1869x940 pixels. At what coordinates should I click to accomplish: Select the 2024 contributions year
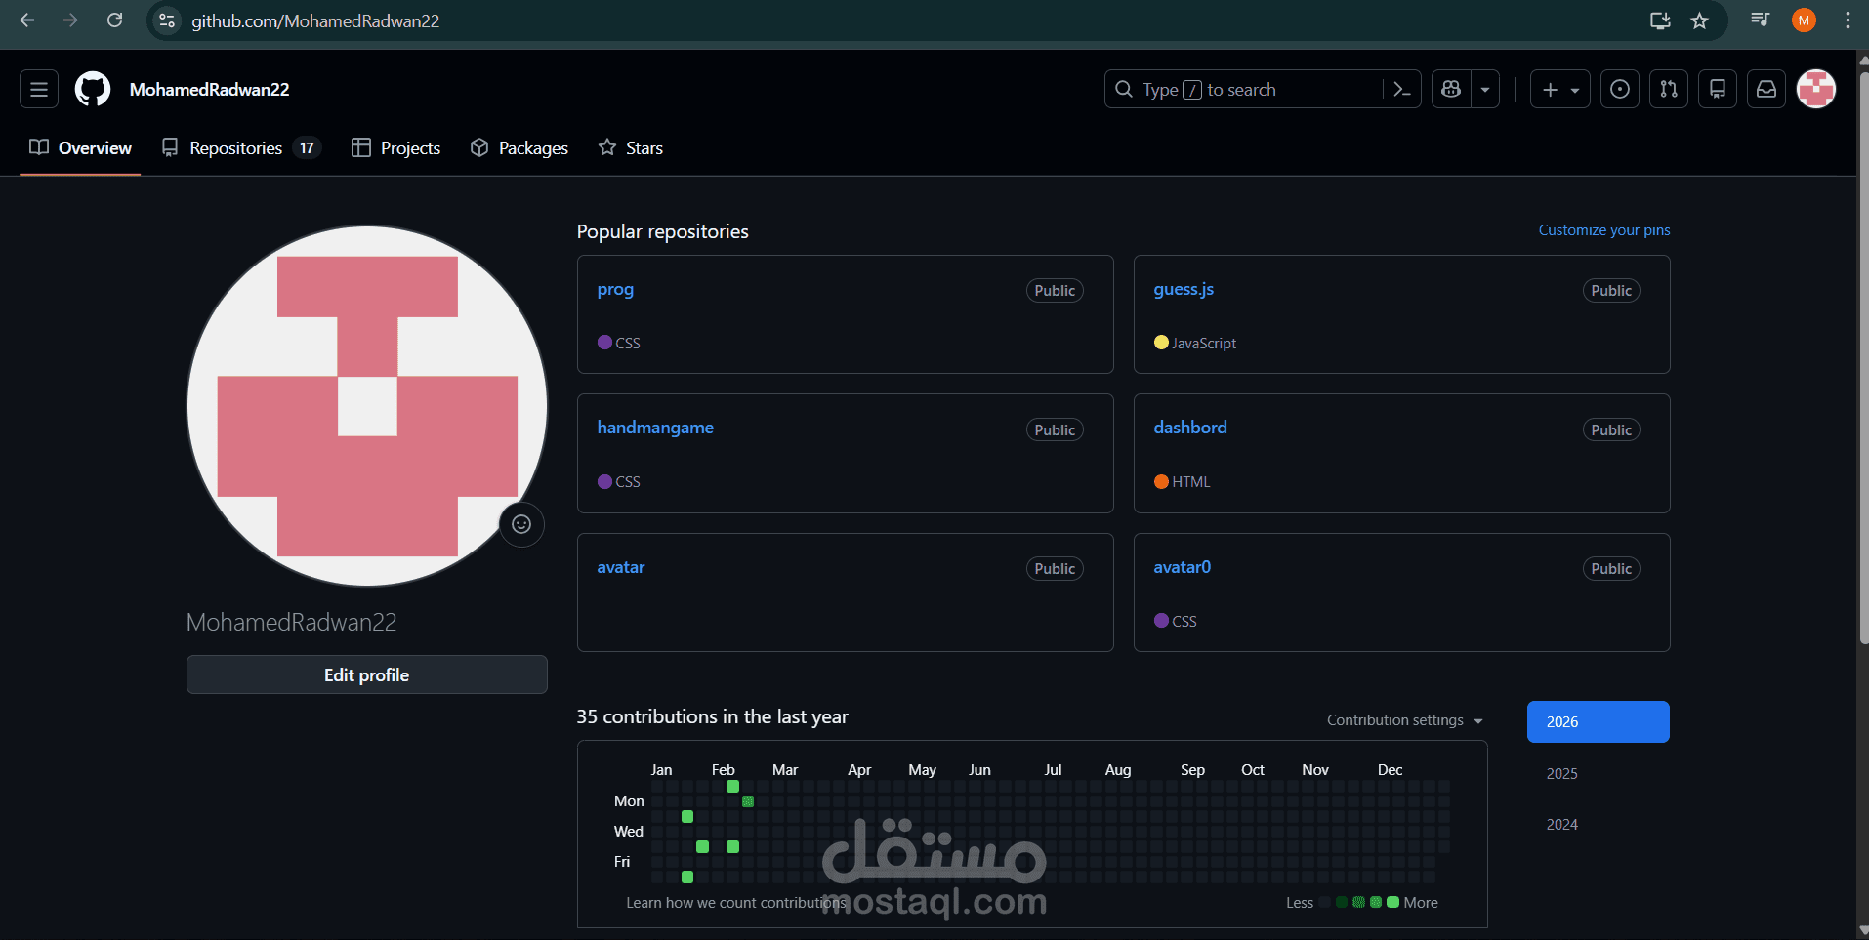1563,824
